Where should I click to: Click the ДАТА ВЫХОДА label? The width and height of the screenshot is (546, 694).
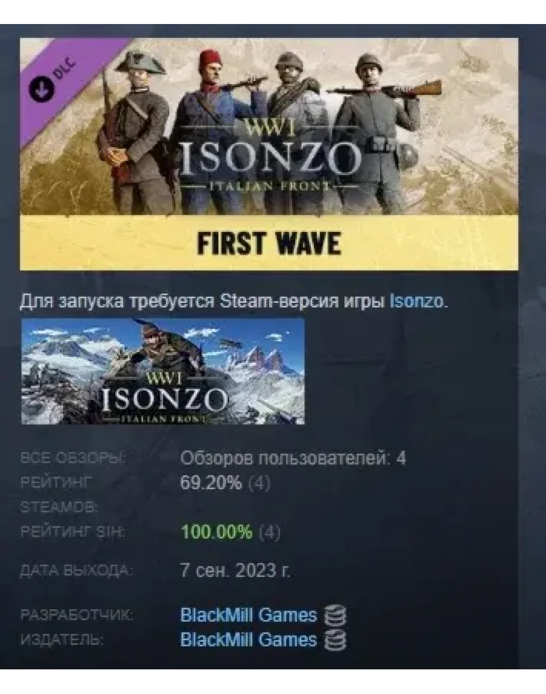(76, 571)
